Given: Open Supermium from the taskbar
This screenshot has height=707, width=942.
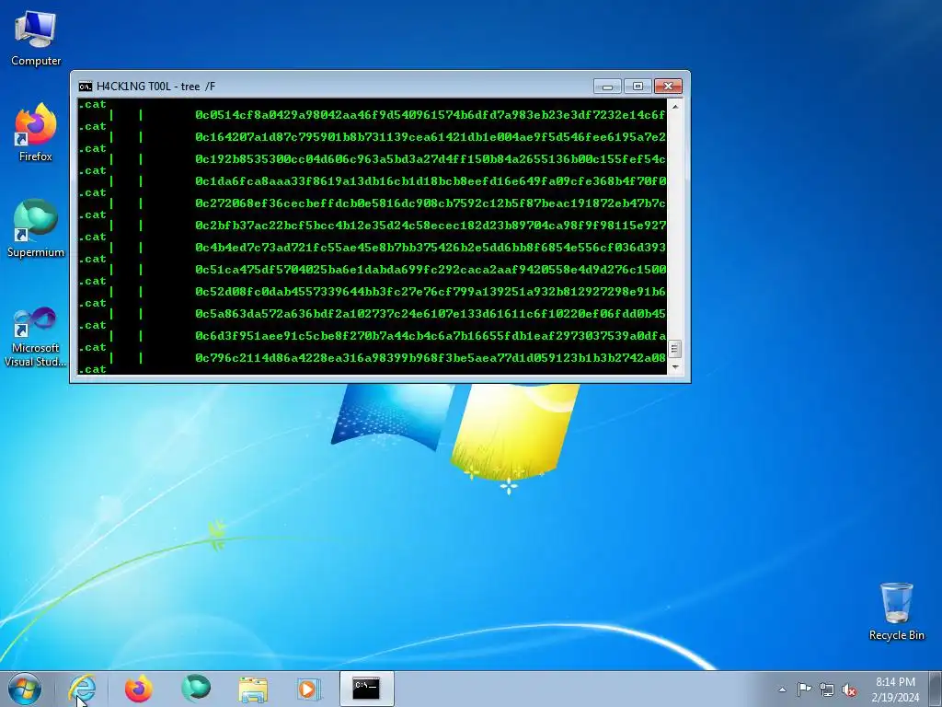Looking at the screenshot, I should tap(196, 689).
